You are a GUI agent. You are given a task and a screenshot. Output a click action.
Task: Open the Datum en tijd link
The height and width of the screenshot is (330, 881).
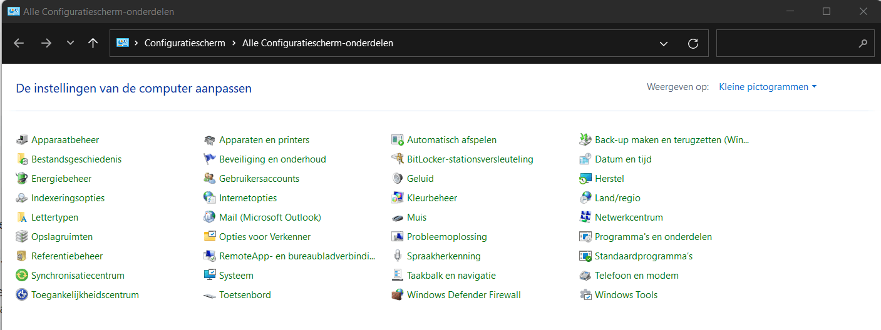623,159
